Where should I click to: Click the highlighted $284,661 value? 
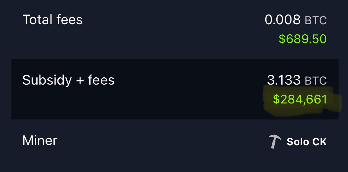click(300, 99)
